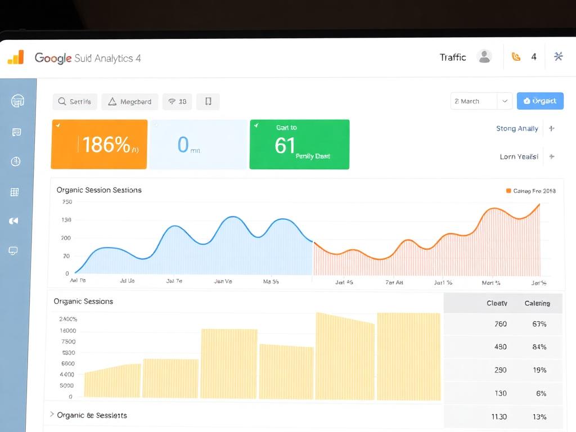Click the 19% table cell
This screenshot has width=576, height=432.
pyautogui.click(x=539, y=370)
